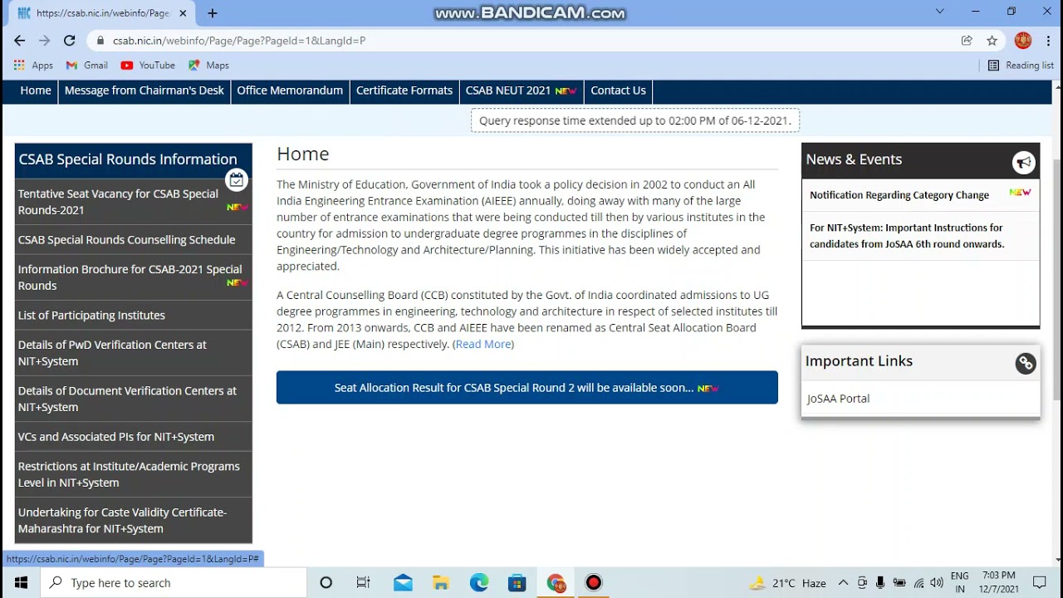The image size is (1063, 598).
Task: Open Task View on the taskbar
Action: coord(363,582)
